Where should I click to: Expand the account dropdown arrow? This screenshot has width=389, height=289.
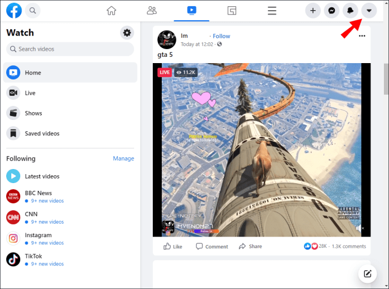click(369, 11)
